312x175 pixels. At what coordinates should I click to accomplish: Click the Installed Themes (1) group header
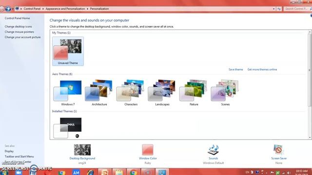pyautogui.click(x=64, y=111)
